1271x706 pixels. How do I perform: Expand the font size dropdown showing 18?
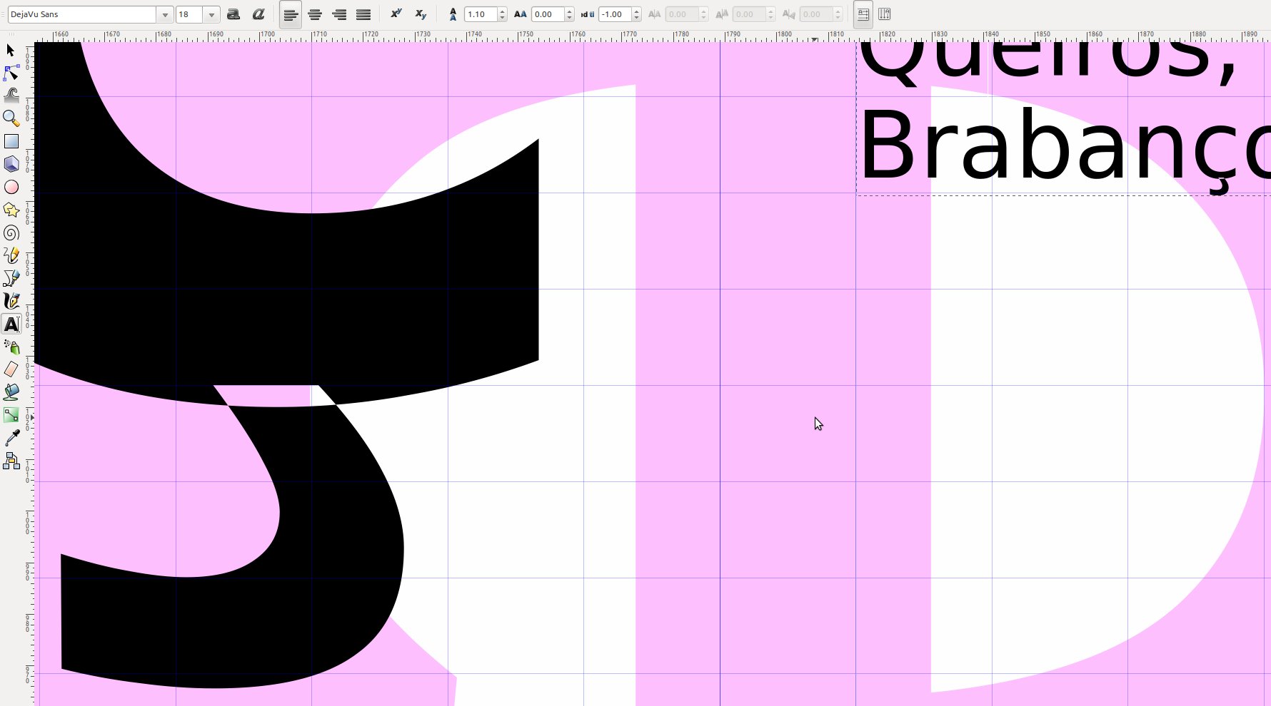211,14
